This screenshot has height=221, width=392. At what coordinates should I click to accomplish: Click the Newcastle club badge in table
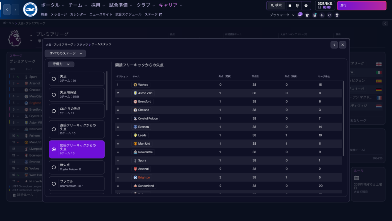click(135, 152)
